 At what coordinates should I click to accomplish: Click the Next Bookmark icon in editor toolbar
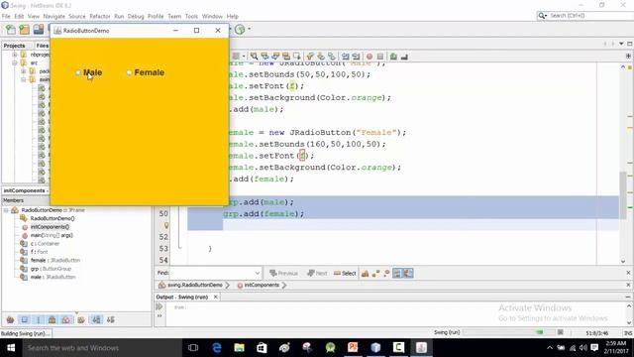tap(321, 57)
